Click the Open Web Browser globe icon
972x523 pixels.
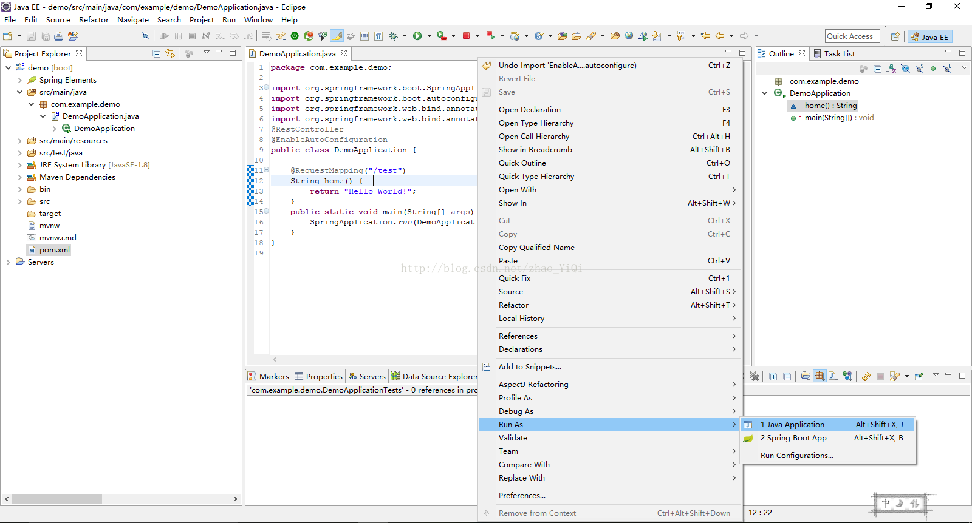[x=629, y=36]
